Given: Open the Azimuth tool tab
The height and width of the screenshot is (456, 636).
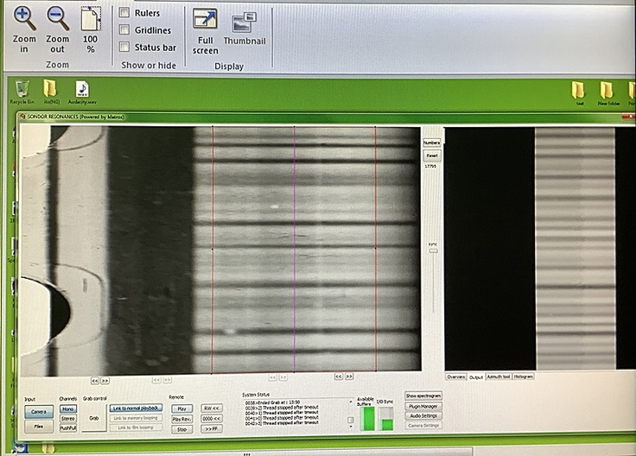Looking at the screenshot, I should (499, 377).
